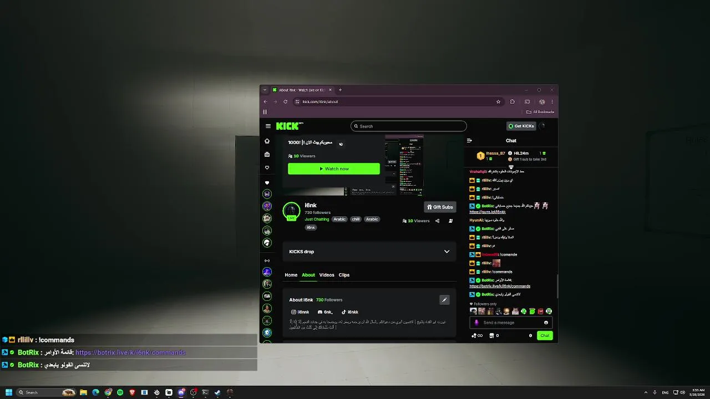Open user profile avatar in header

pyautogui.click(x=542, y=126)
